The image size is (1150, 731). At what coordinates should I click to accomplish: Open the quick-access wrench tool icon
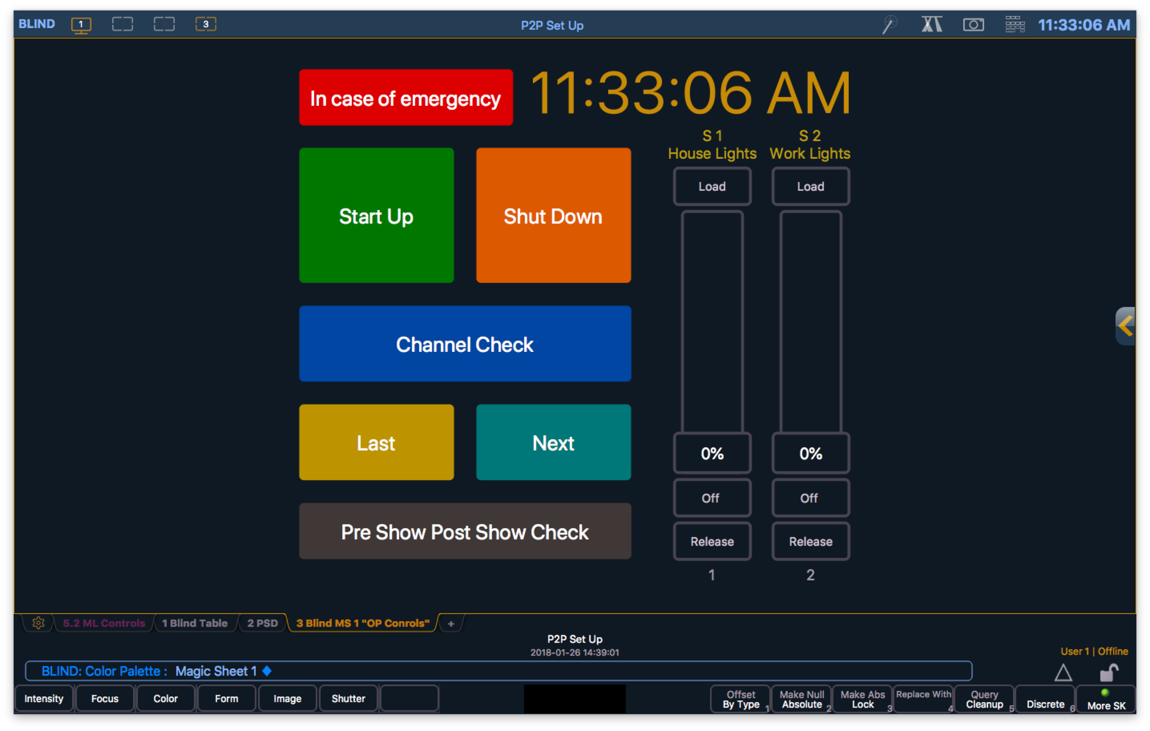coord(889,24)
